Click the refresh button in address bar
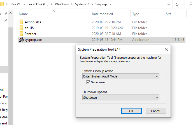 177,4
